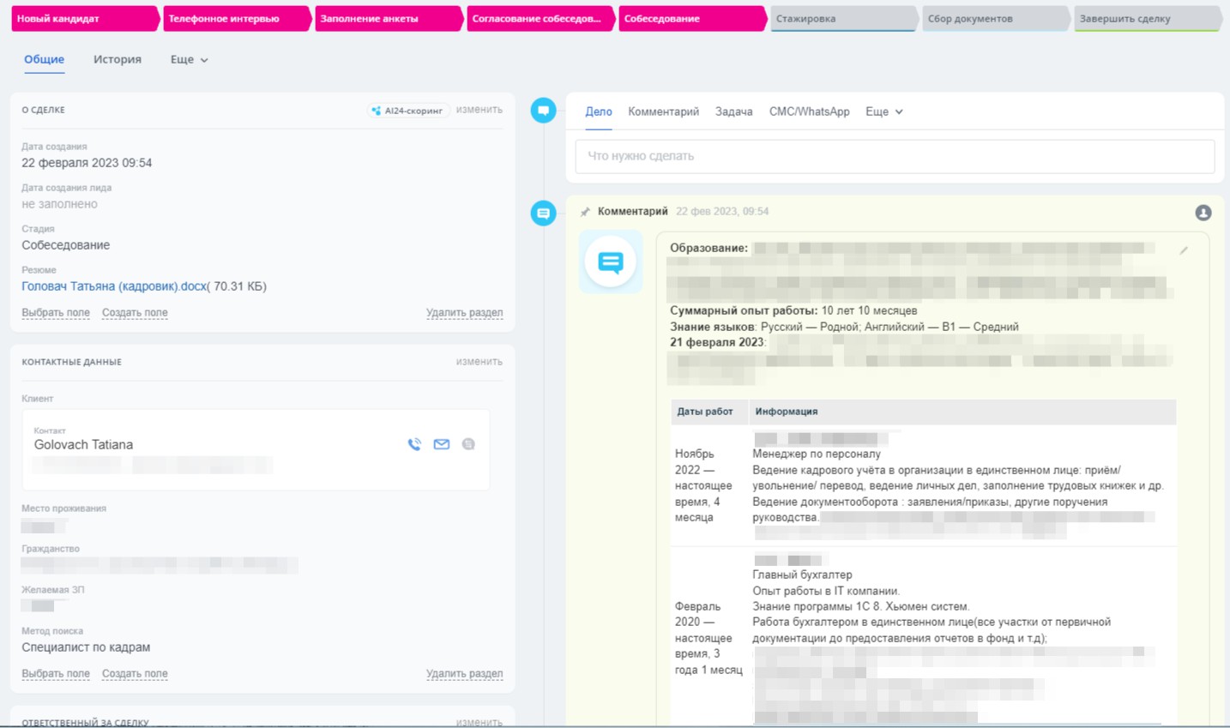
Task: Click Суммарный опыт работы line
Action: [x=793, y=311]
